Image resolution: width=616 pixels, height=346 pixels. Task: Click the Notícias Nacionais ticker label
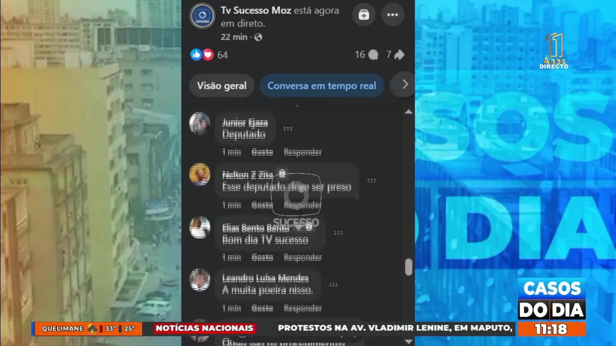coord(205,328)
